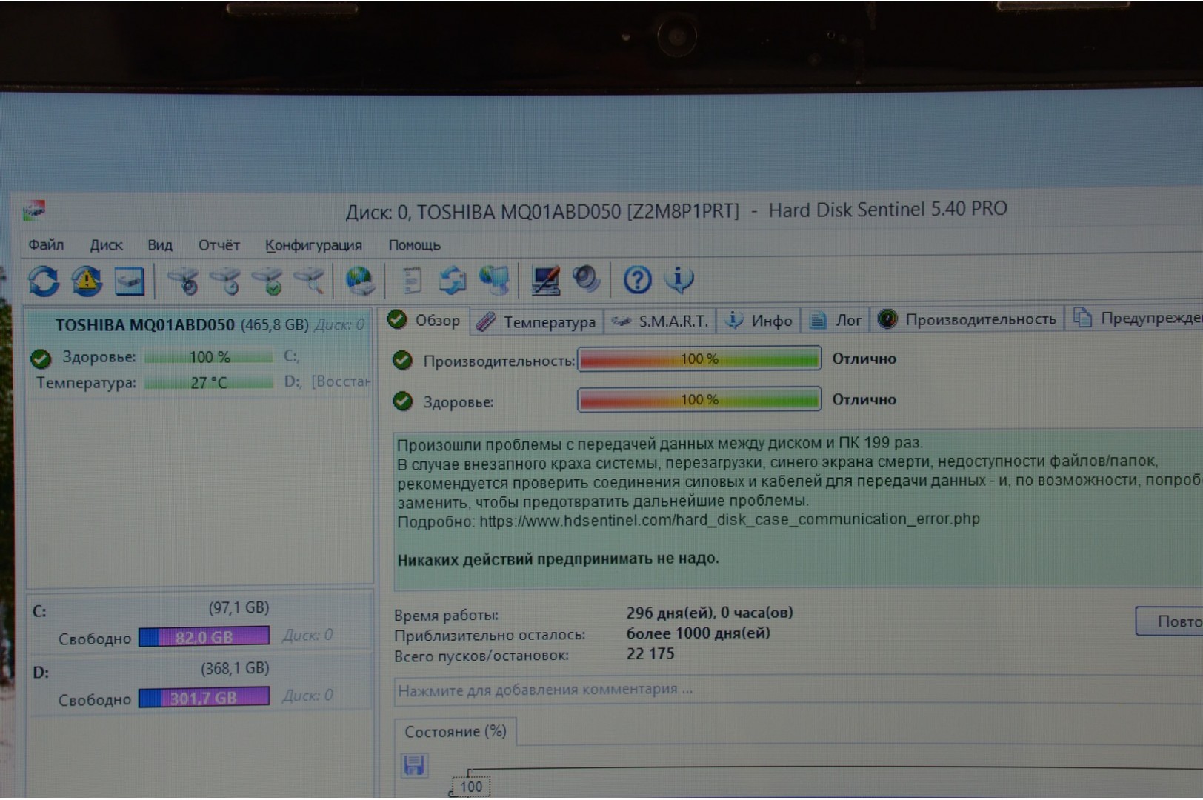The width and height of the screenshot is (1203, 800).
Task: Open the Файл menu
Action: (46, 245)
